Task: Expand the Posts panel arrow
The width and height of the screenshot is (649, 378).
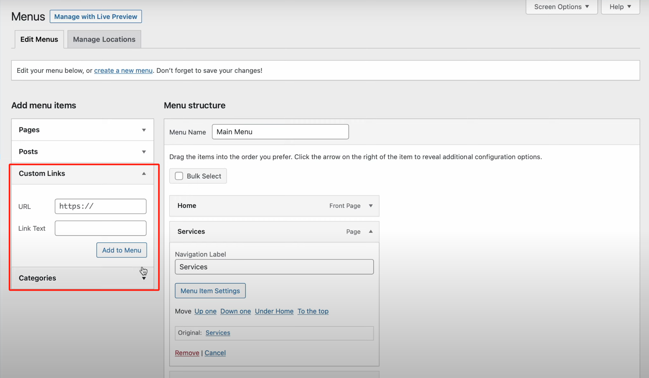Action: tap(144, 152)
